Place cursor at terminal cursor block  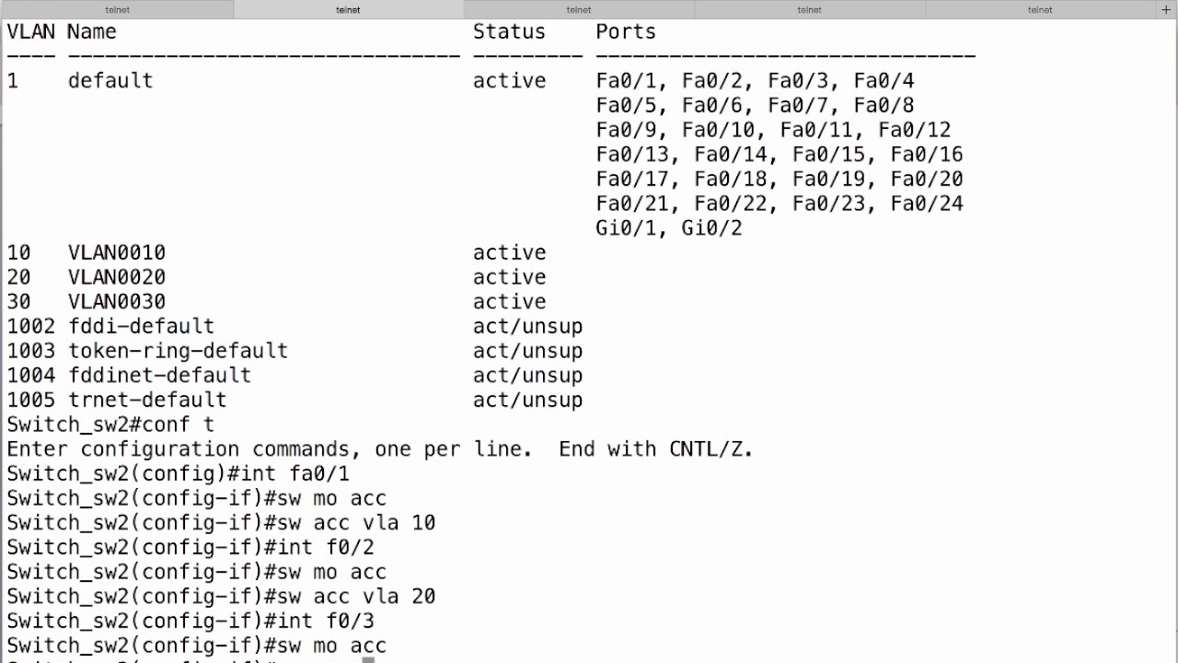[368, 659]
